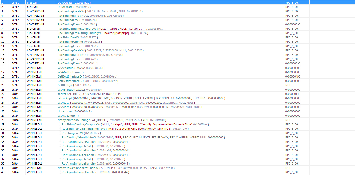Click the closesocket (0x00000148) call
This screenshot has height=175, width=355.
click(x=75, y=111)
